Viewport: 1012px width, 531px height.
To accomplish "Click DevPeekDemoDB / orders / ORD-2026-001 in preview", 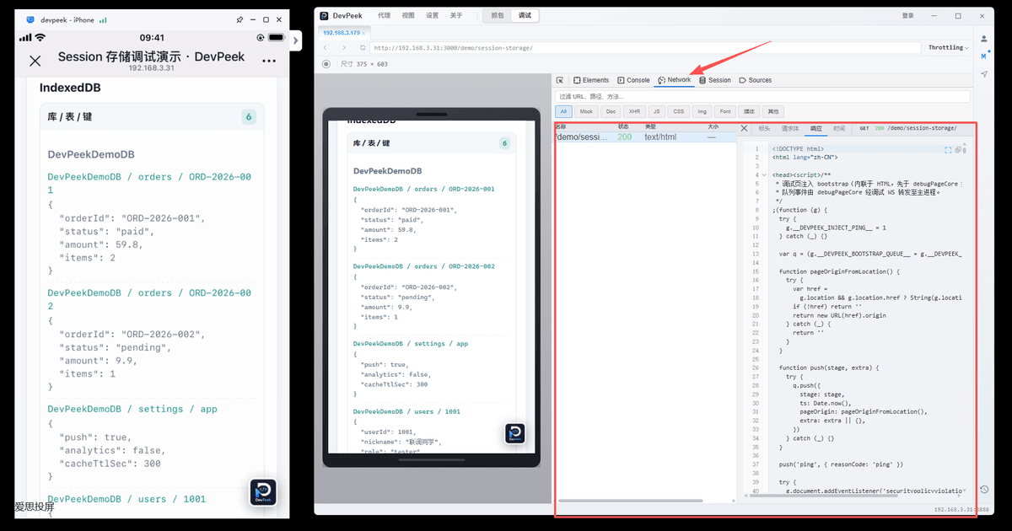I will (423, 189).
